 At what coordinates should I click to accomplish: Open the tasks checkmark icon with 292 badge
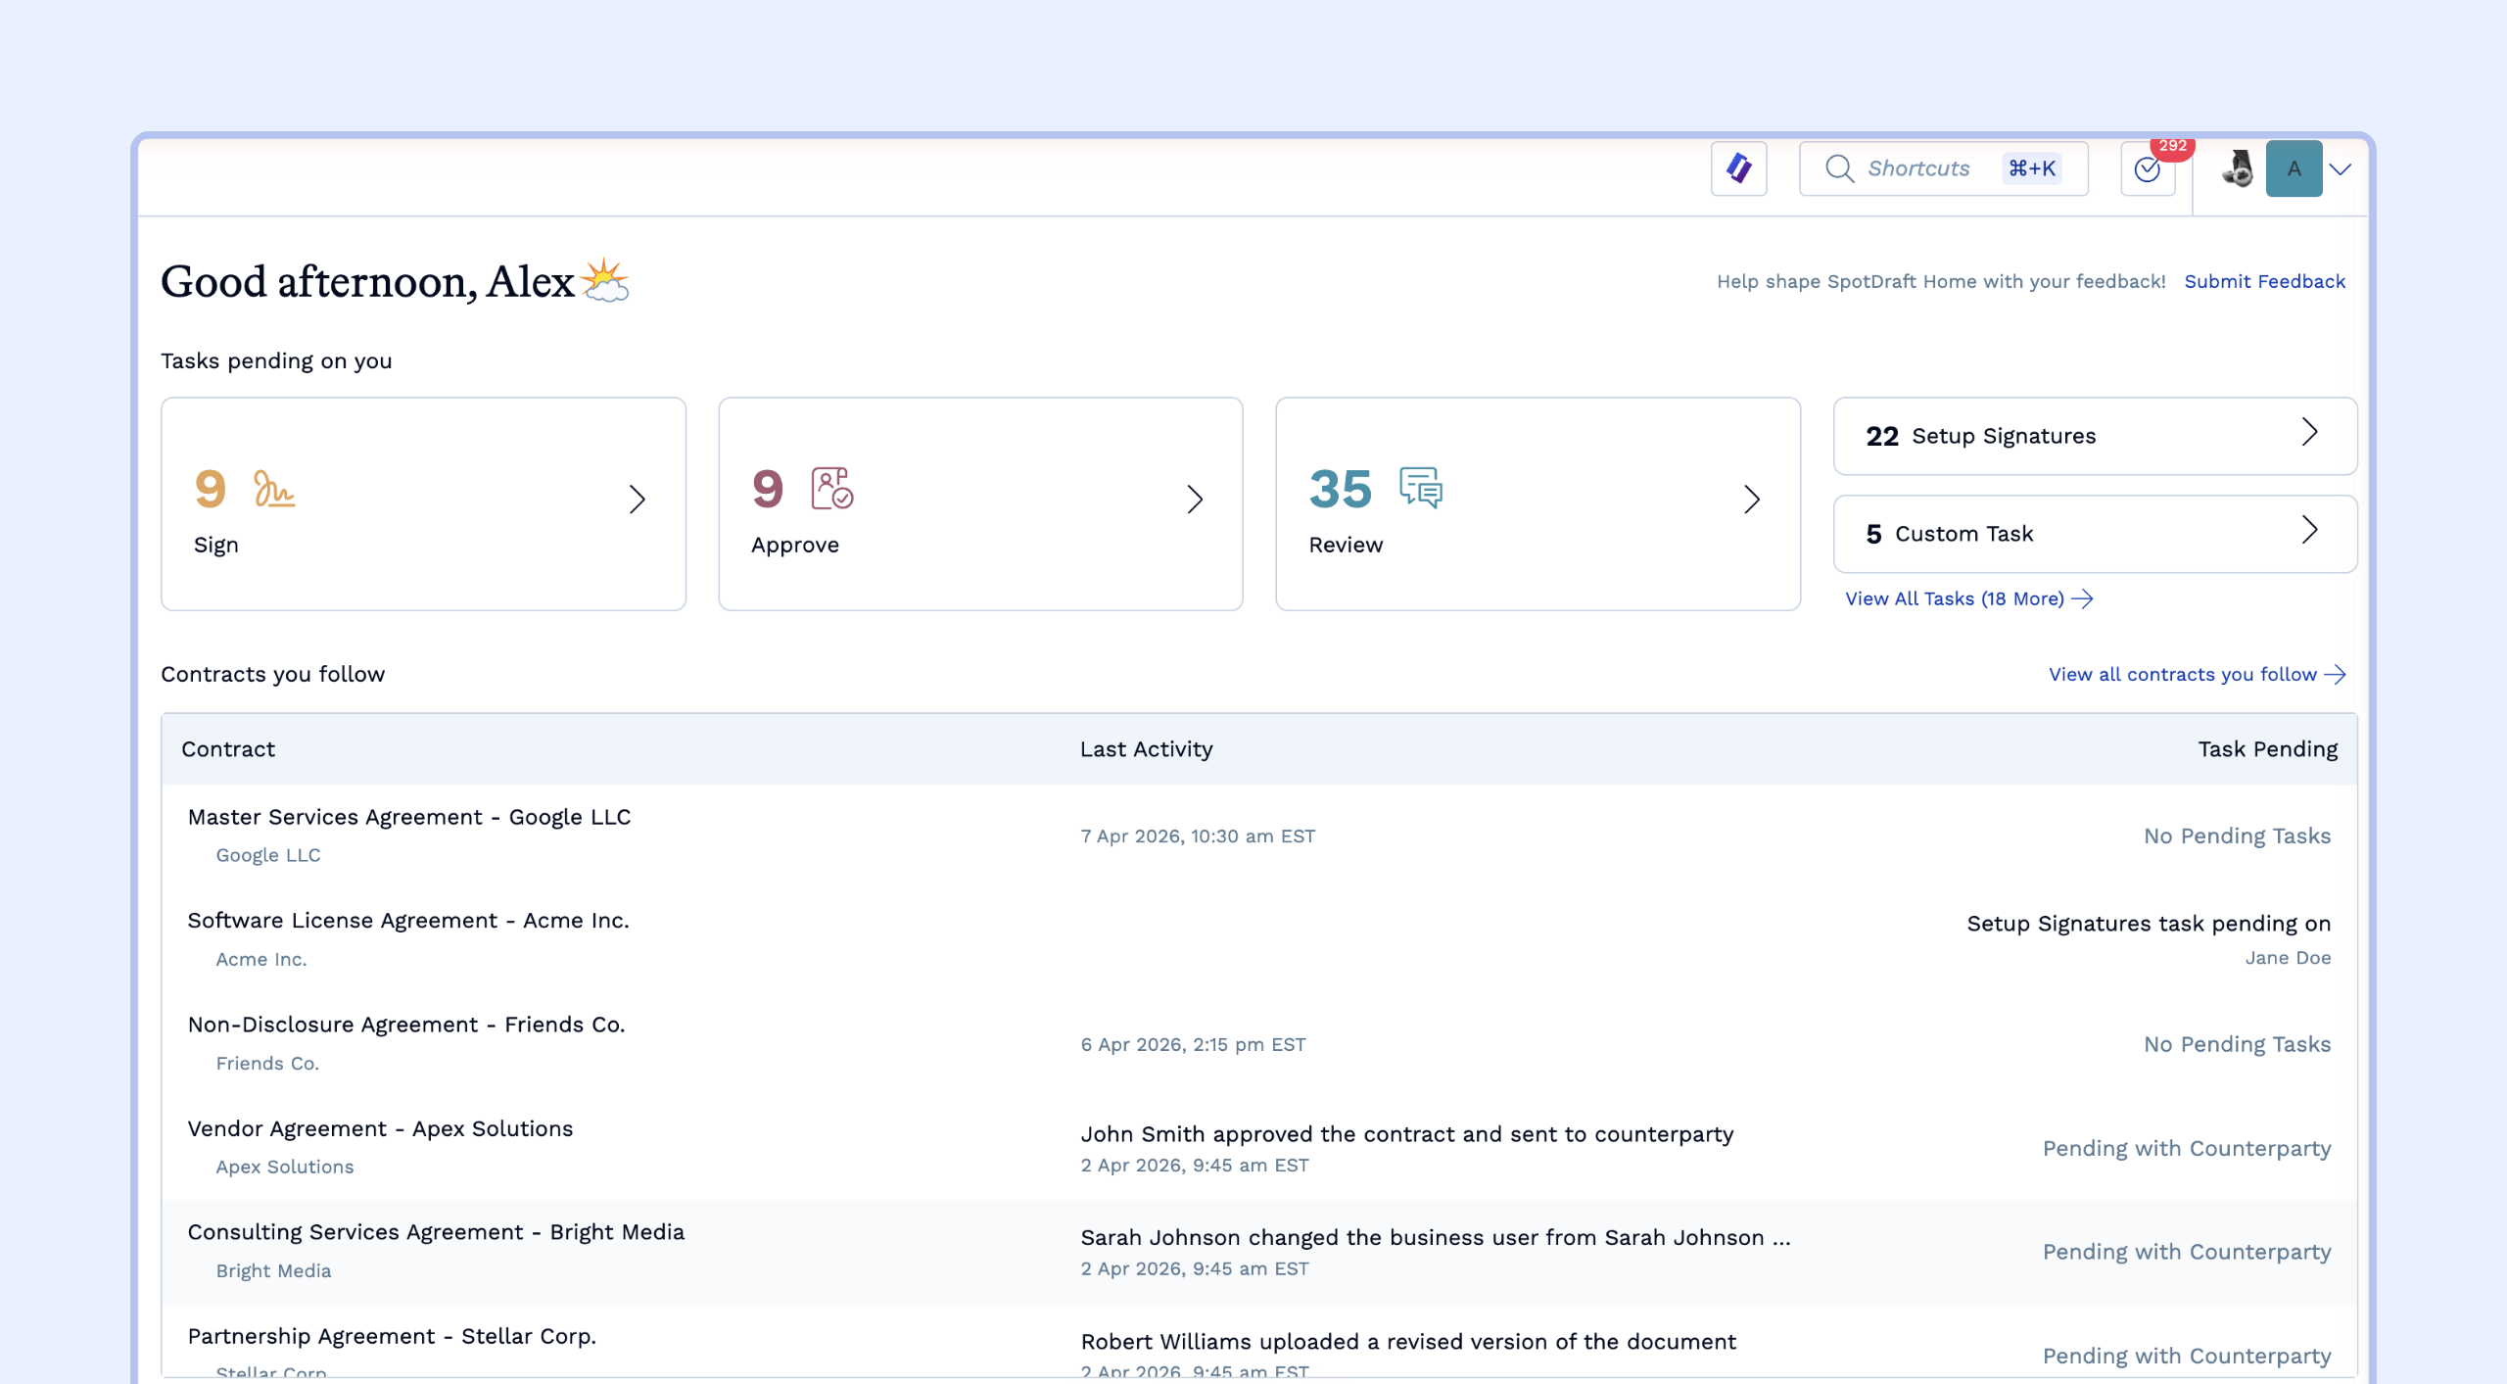[2147, 169]
